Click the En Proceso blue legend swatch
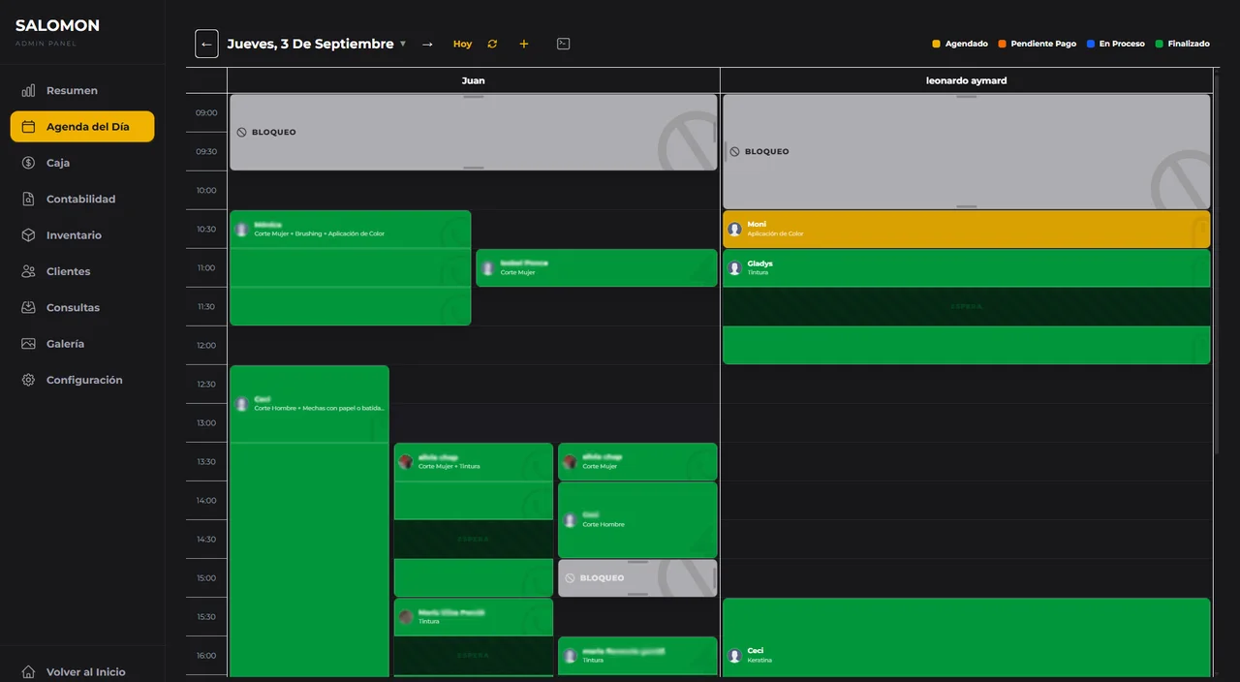Screen dimensions: 1240x682 coord(1091,44)
